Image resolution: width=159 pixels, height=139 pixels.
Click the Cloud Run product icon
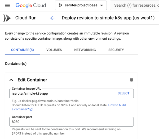pyautogui.click(x=7, y=18)
